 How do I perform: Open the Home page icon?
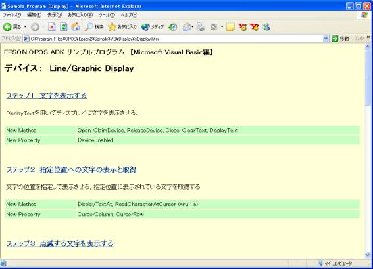[x=76, y=27]
